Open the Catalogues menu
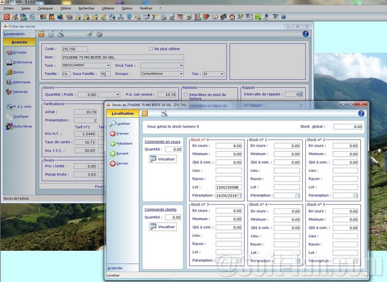The width and height of the screenshot is (387, 282). [45, 9]
